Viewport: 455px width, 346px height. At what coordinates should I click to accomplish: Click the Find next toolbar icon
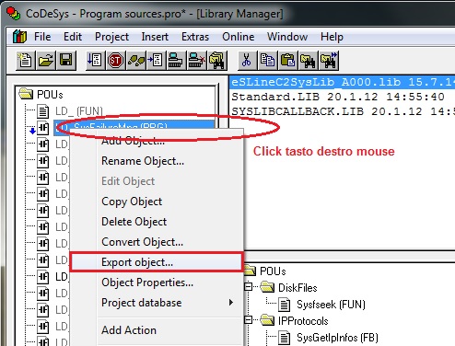pos(329,60)
